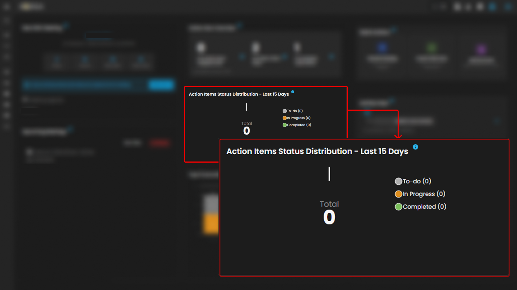
Task: Toggle the enlarged "In Progress (0)" legend label
Action: (424, 194)
